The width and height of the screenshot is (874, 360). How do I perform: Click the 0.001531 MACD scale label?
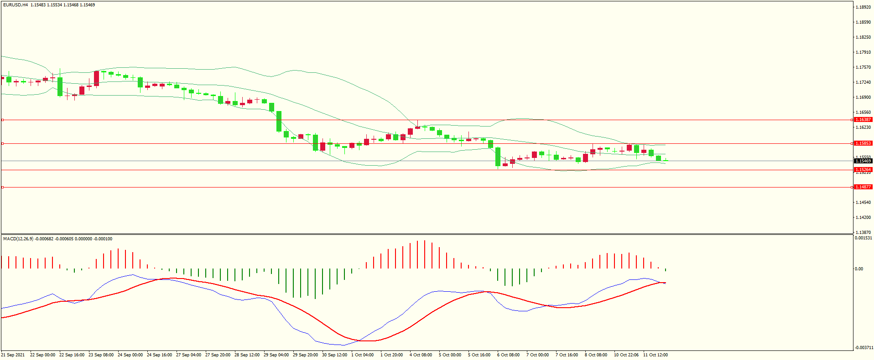864,238
